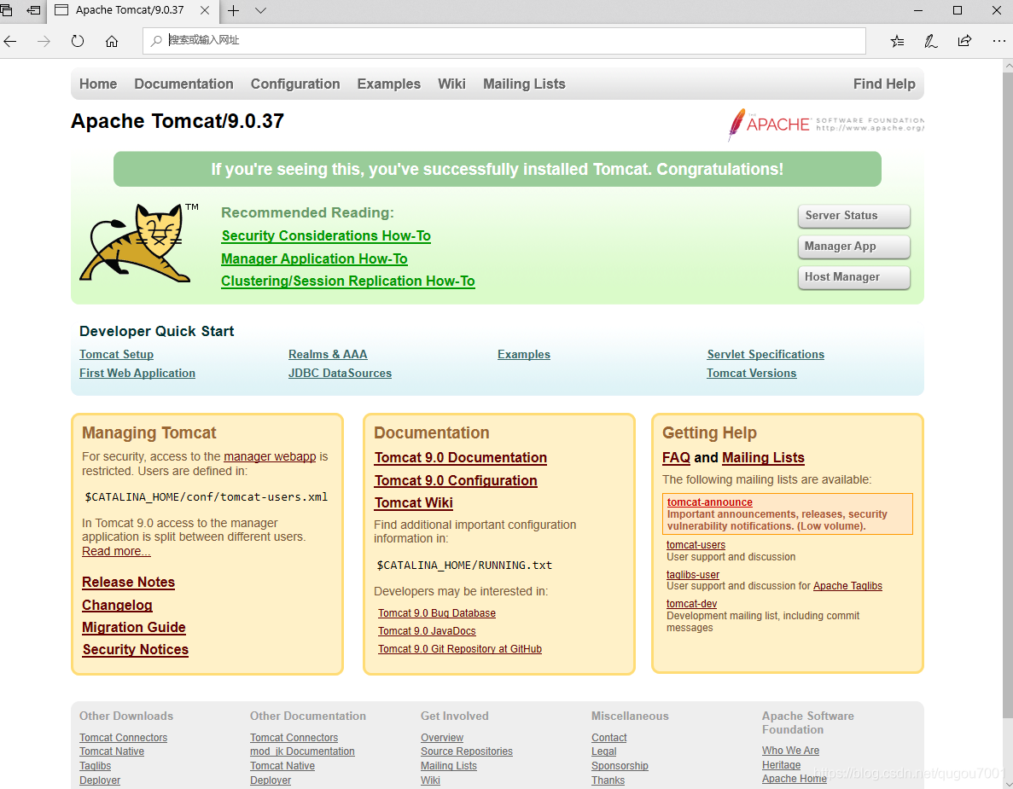Open Find Help in the navigation bar
Image resolution: width=1013 pixels, height=789 pixels.
pos(884,84)
